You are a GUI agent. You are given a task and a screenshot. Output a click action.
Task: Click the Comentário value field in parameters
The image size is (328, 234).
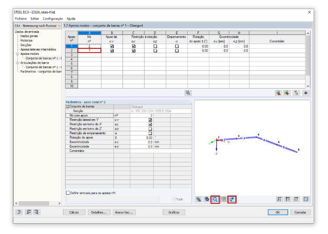click(161, 151)
